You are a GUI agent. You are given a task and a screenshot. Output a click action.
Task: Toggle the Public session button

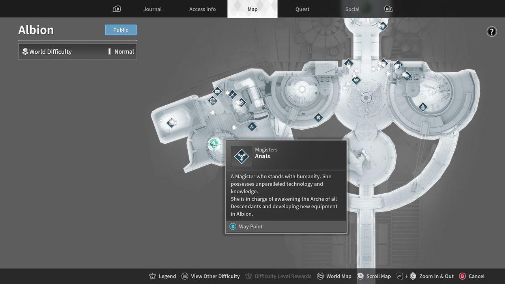121,30
